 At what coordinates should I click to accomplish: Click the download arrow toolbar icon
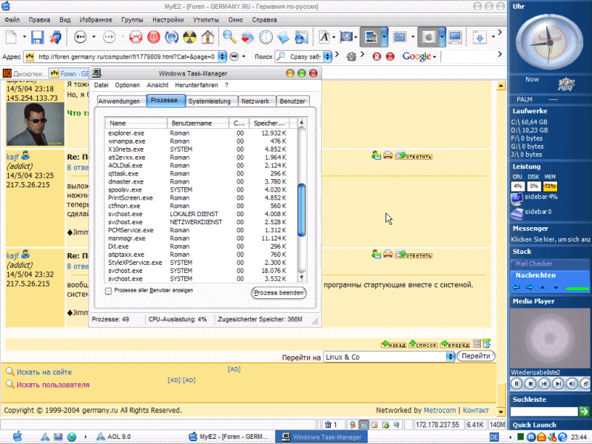[x=480, y=37]
